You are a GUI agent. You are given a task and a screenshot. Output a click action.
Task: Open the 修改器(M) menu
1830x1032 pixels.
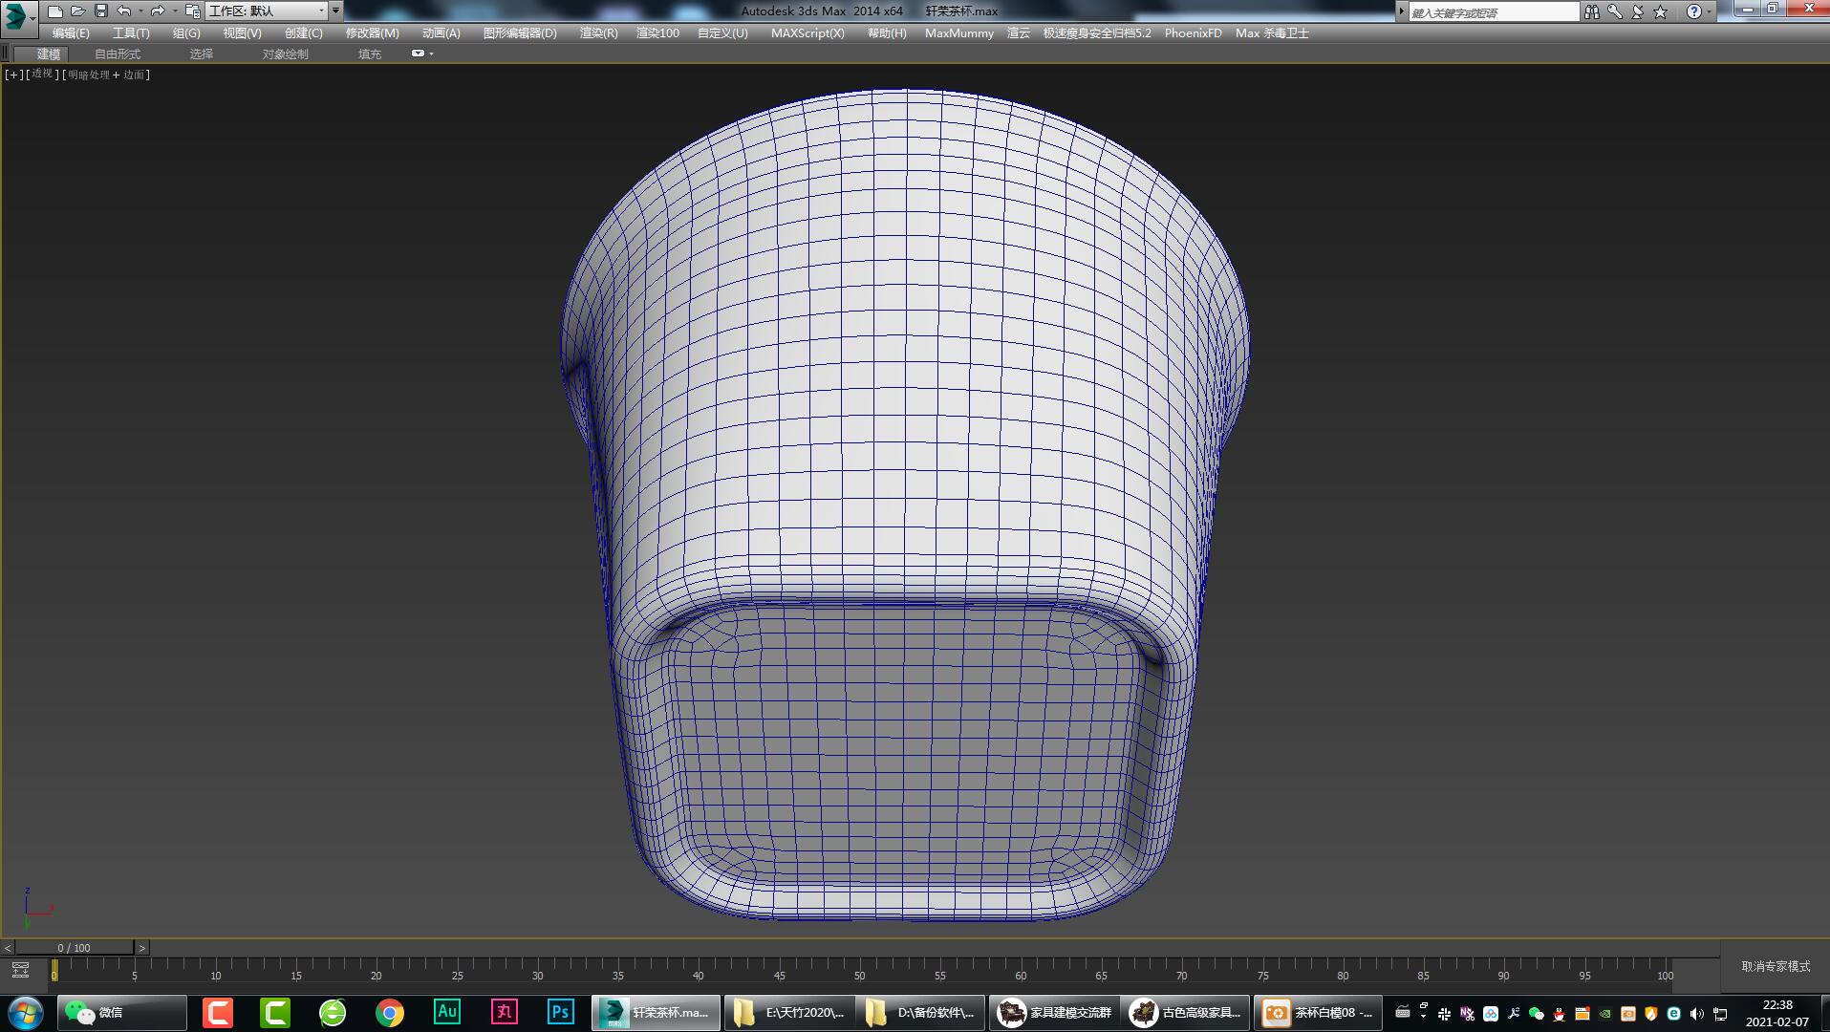(x=372, y=32)
